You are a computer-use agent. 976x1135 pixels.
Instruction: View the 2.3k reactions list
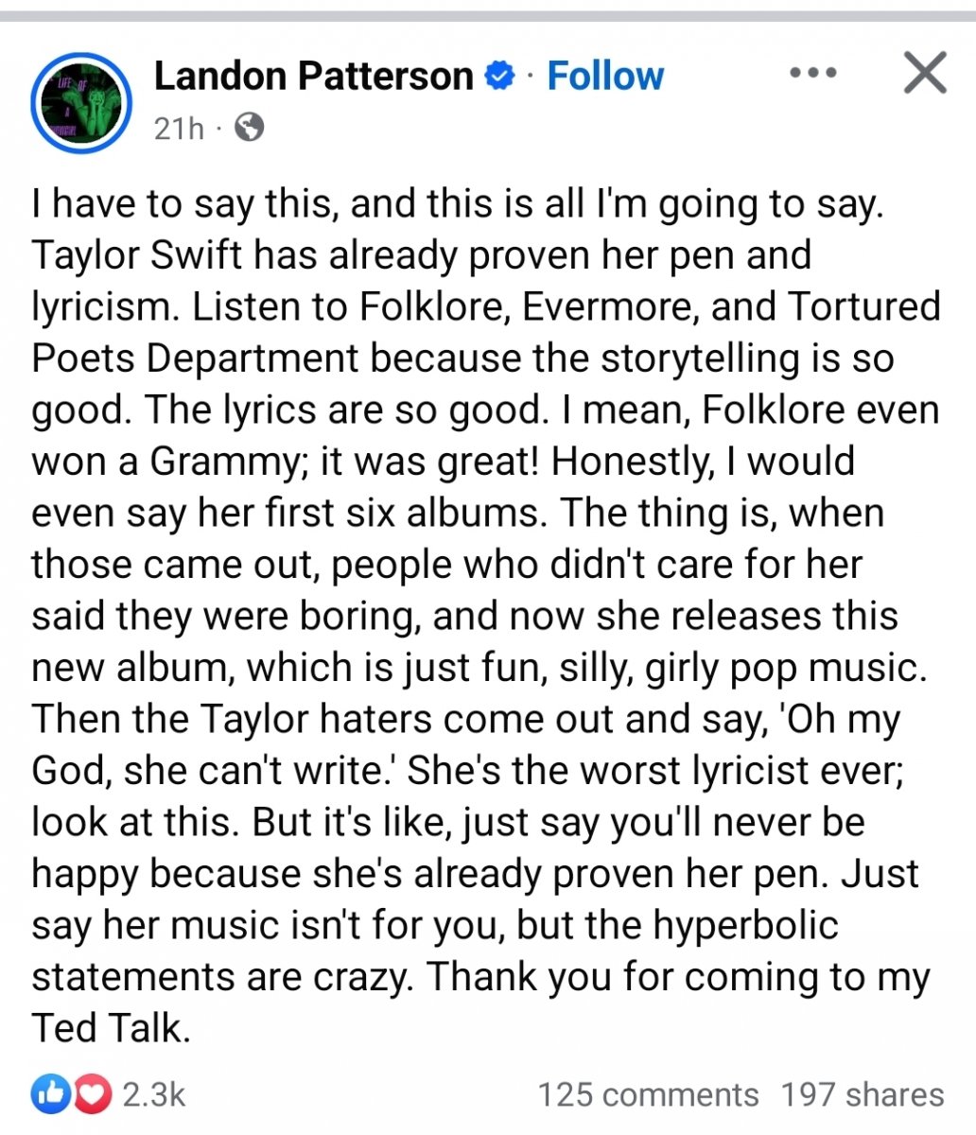pos(154,1094)
